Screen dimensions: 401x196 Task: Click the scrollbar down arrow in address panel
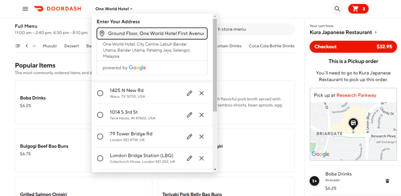(x=215, y=169)
